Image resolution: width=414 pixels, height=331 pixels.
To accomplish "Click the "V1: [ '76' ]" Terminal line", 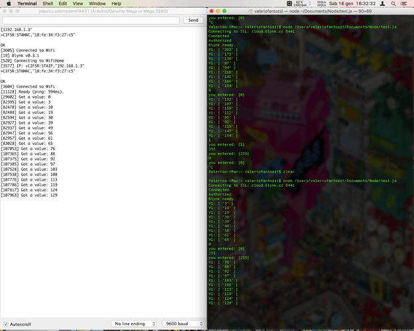I will (x=222, y=262).
